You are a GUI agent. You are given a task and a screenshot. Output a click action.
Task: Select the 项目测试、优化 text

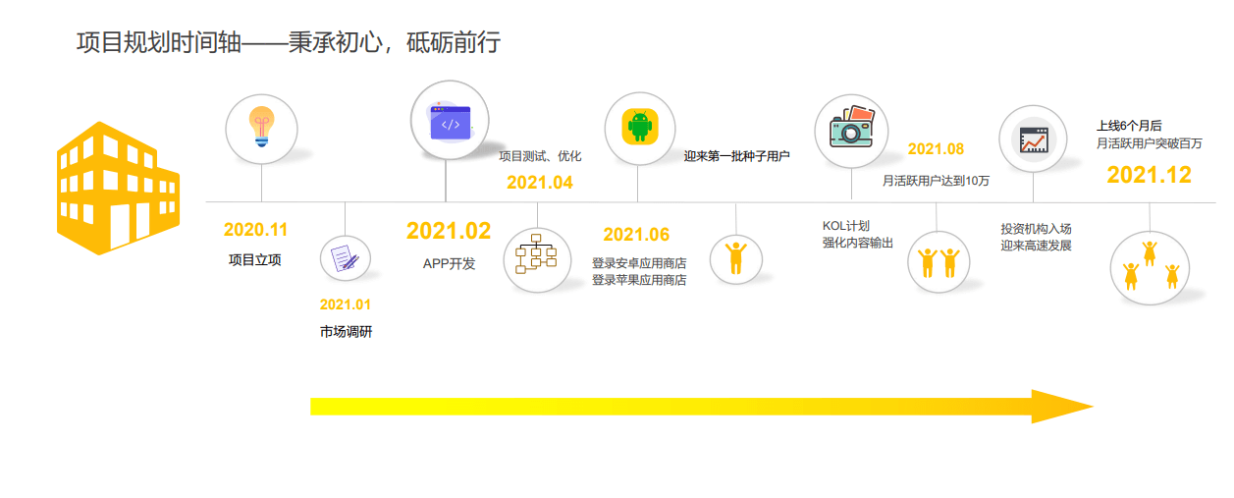point(540,156)
